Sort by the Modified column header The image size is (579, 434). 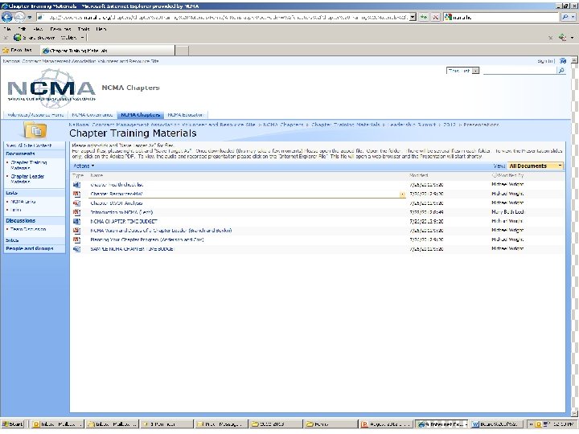[x=419, y=176]
